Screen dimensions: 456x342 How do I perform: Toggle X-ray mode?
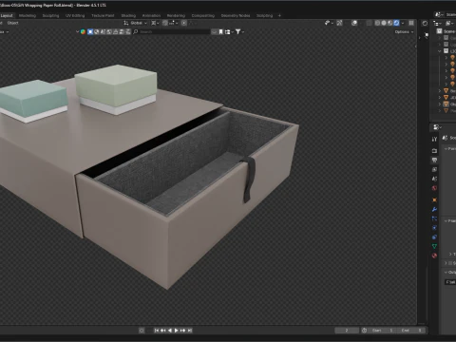(x=370, y=23)
